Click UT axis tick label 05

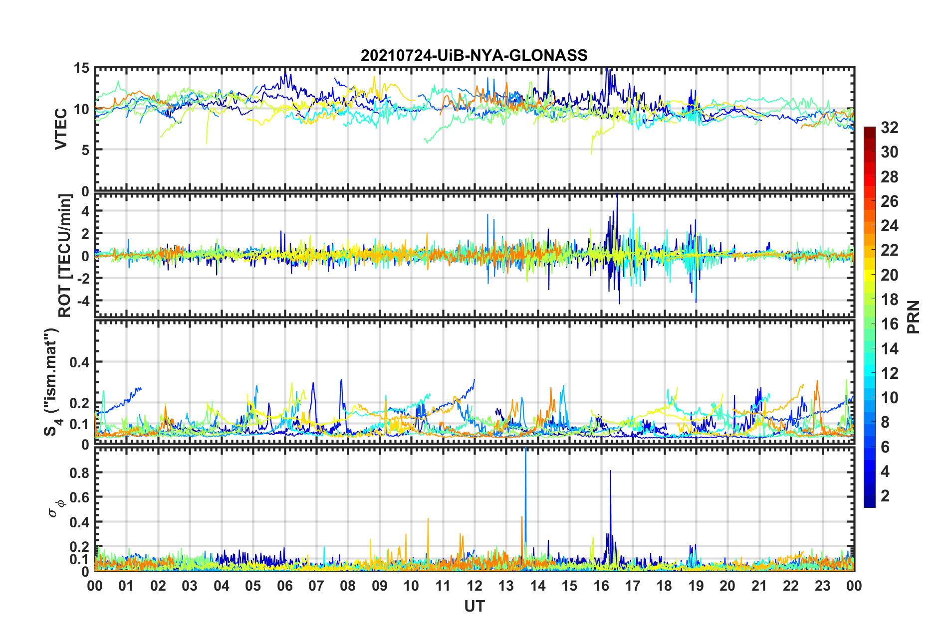pos(253,586)
